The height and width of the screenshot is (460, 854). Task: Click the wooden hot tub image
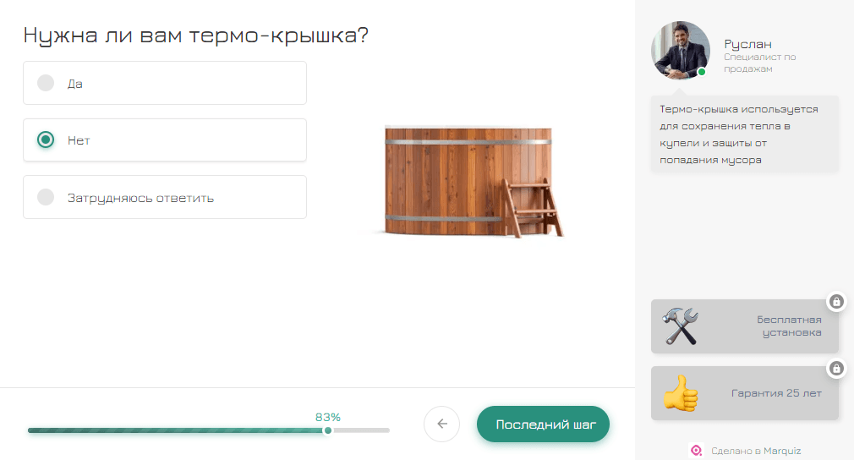click(469, 182)
